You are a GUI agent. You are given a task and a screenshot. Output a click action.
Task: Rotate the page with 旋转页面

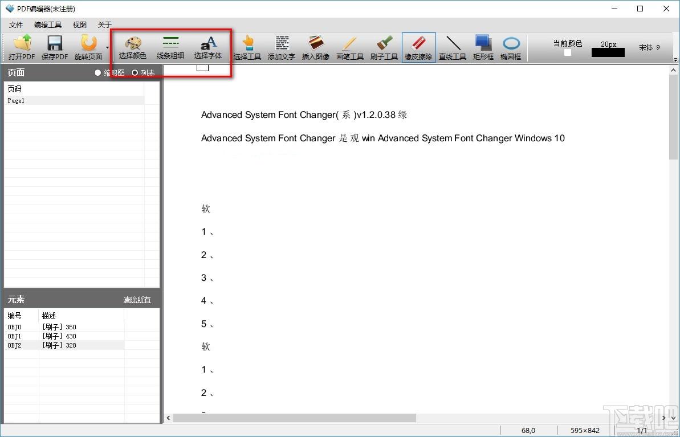88,48
